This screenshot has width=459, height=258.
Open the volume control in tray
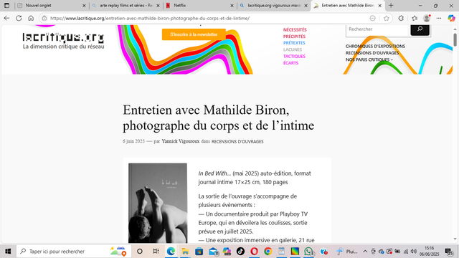tap(414, 252)
